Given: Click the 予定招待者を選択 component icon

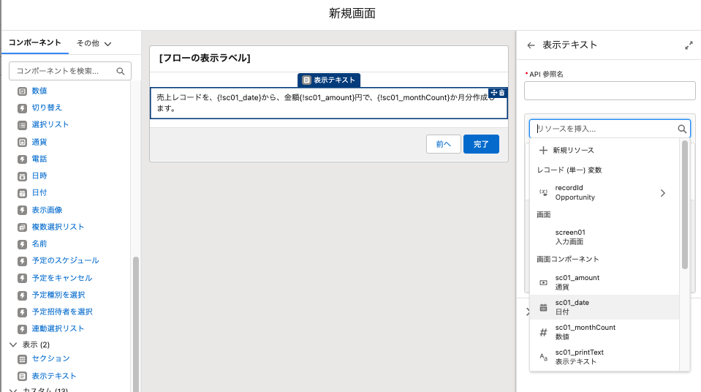Looking at the screenshot, I should click(x=23, y=312).
